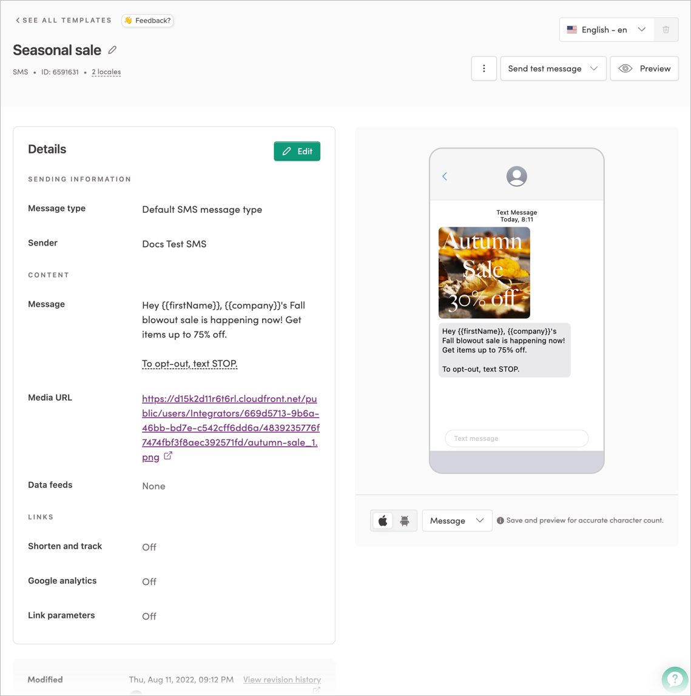Click the Data feeds None value

coord(153,486)
